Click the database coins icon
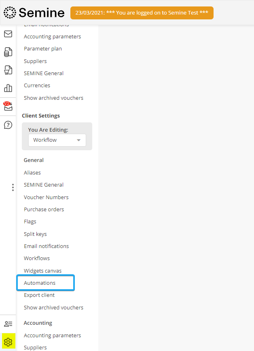Image resolution: width=254 pixels, height=351 pixels. (8, 52)
